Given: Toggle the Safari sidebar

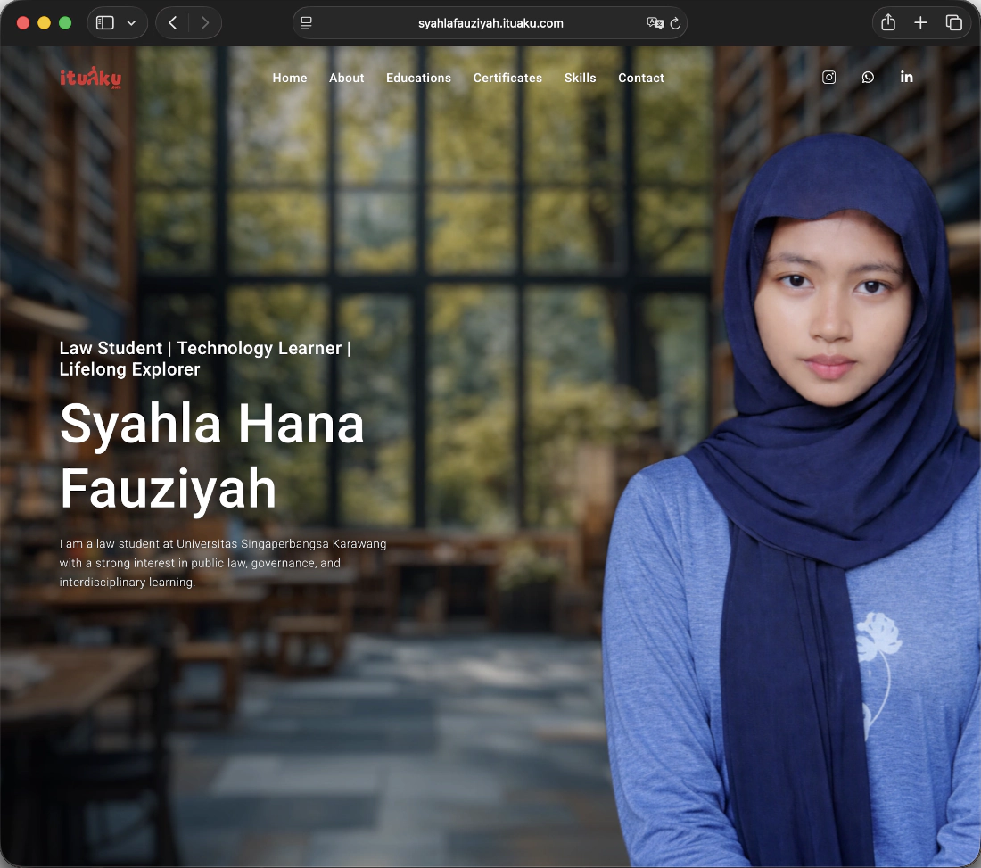Looking at the screenshot, I should point(105,23).
